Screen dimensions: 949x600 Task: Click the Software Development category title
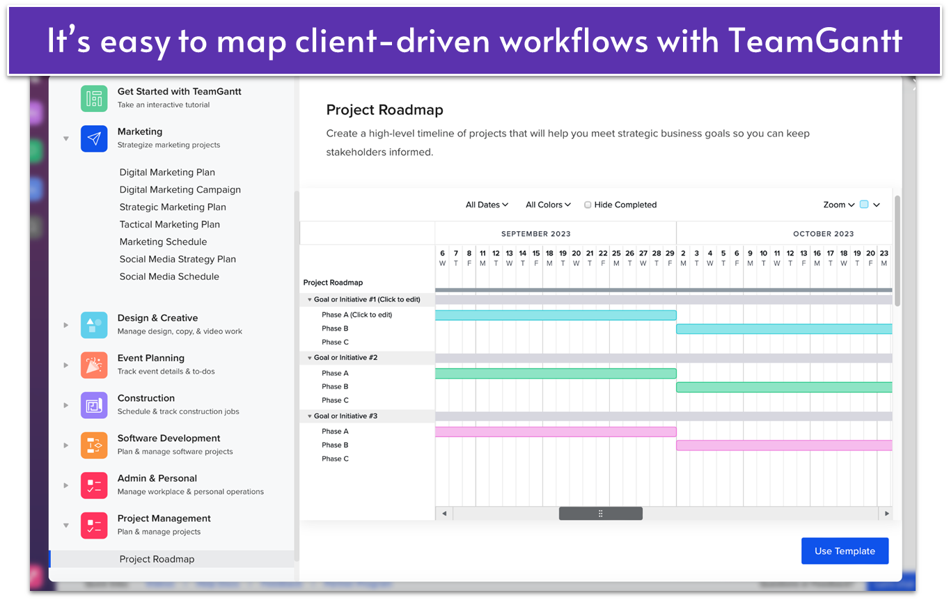168,439
